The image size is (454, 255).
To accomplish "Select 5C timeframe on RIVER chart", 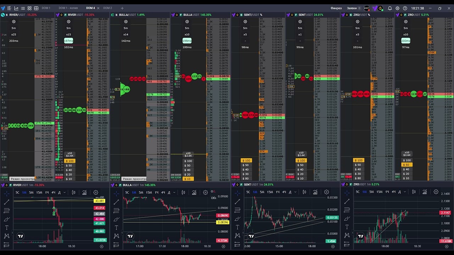I will click(17, 193).
